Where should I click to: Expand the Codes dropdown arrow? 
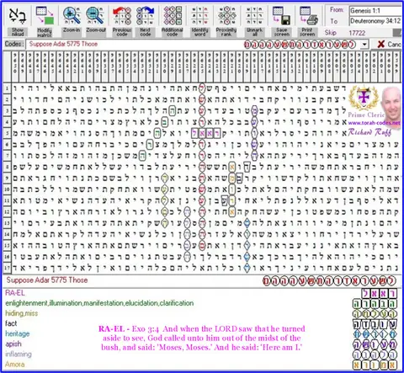364,45
